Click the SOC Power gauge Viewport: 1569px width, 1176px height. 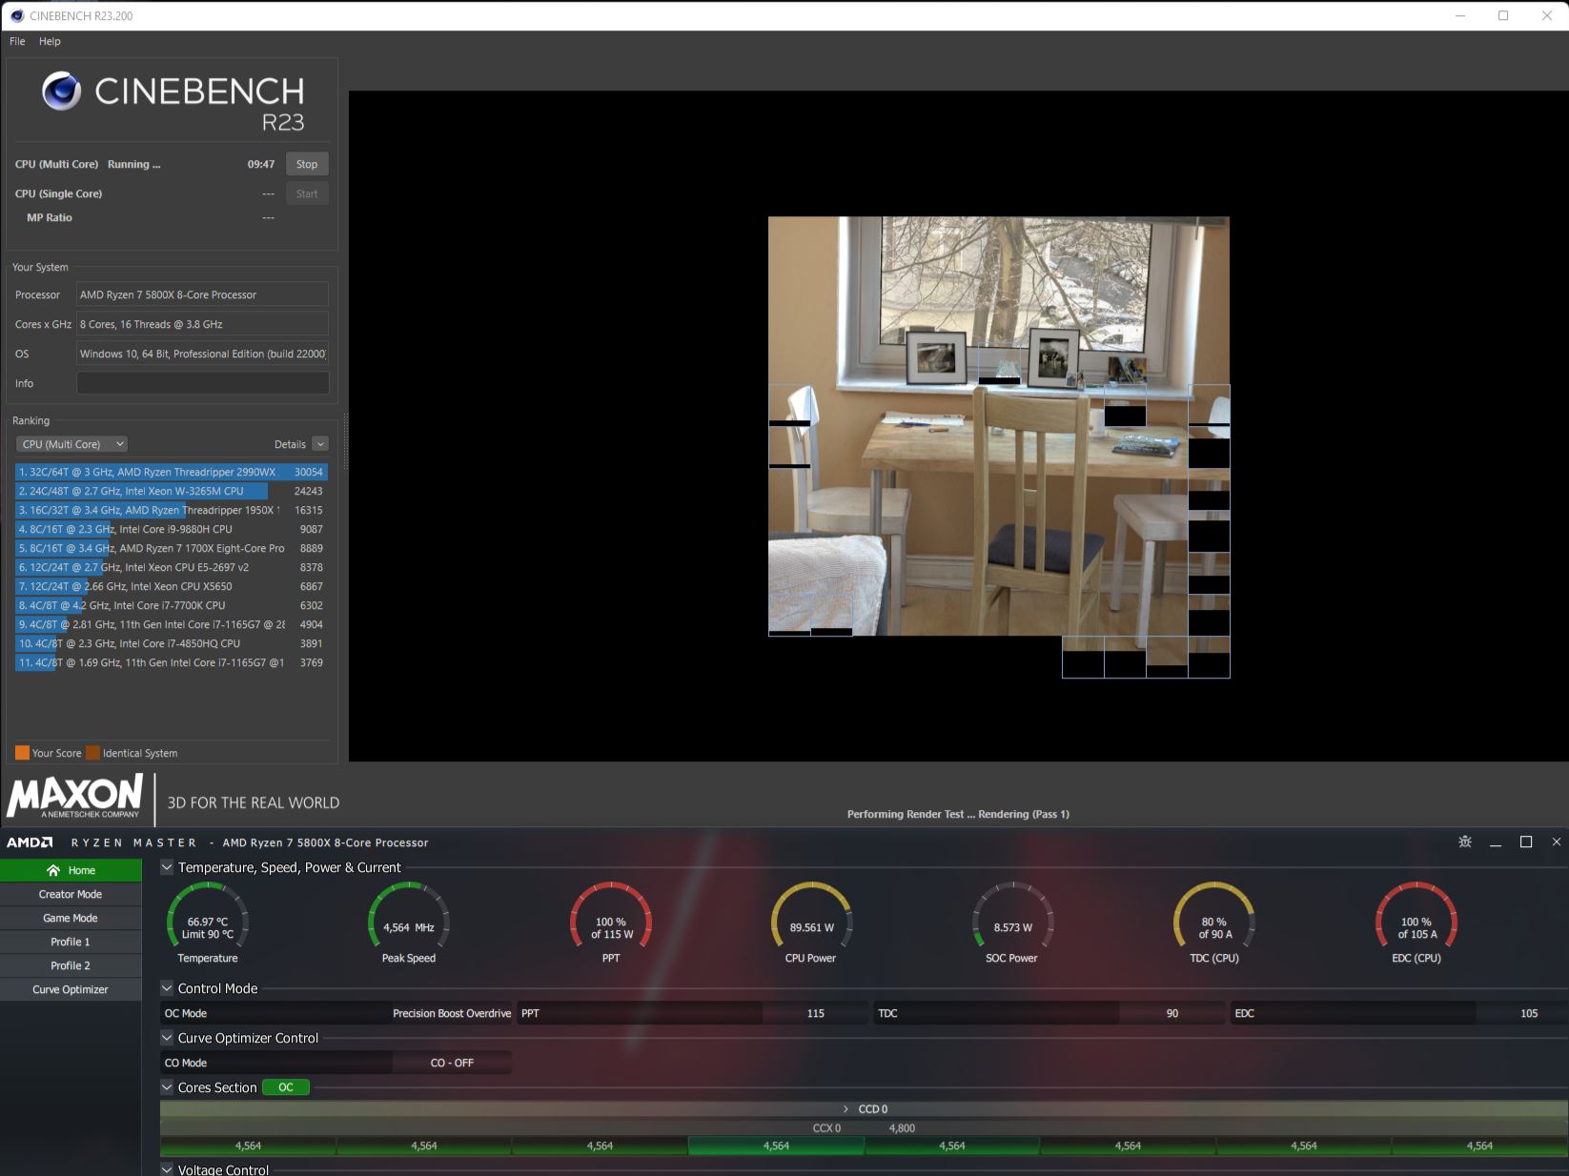(x=1012, y=923)
